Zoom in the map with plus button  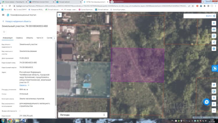click(x=214, y=104)
